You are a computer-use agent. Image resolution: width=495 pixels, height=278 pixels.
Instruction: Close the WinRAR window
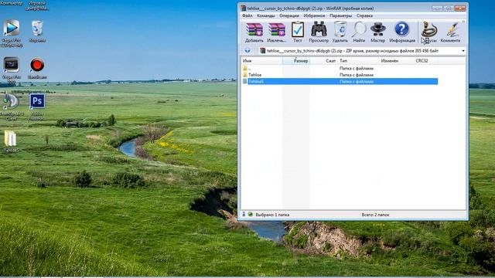point(460,8)
